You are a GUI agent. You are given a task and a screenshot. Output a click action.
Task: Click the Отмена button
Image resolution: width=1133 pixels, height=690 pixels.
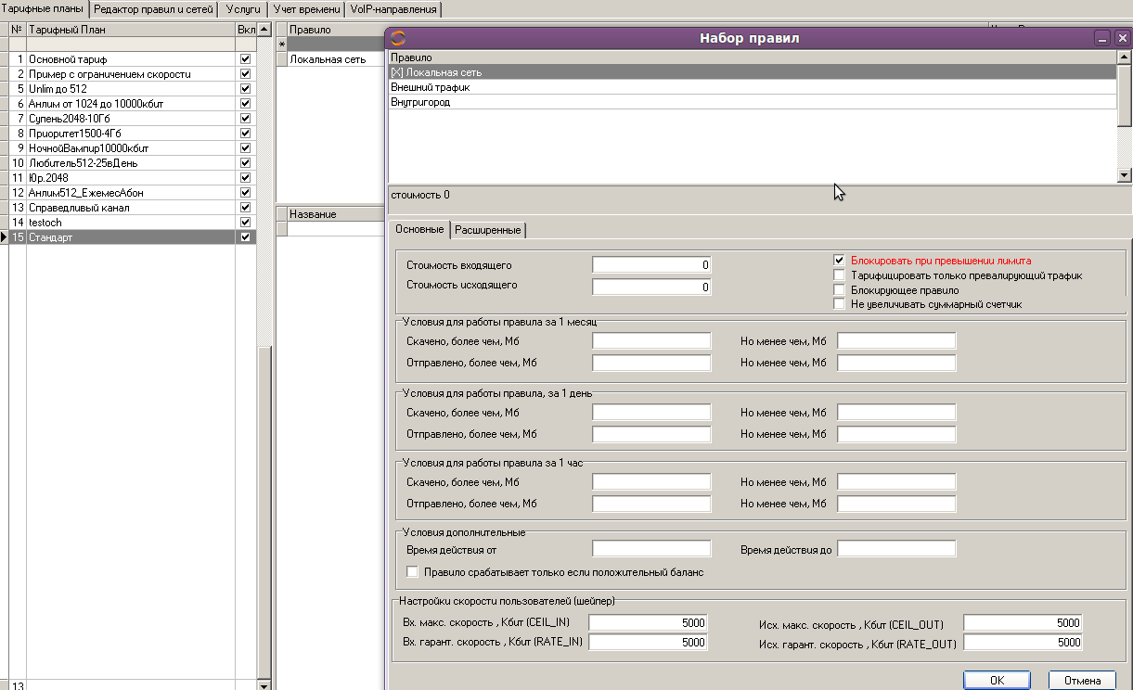1082,680
